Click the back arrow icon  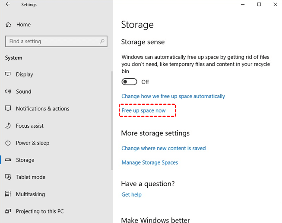click(x=8, y=4)
